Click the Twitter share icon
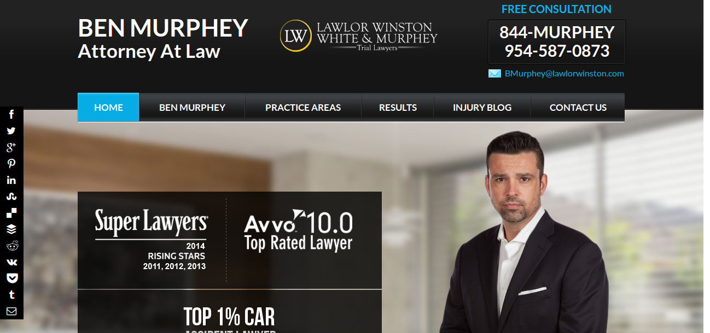Viewport: 710px width, 333px height. tap(11, 131)
